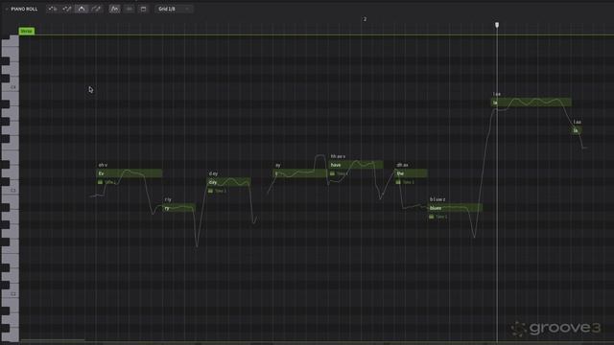The width and height of the screenshot is (614, 345).
Task: Click 'Take 1' label under 'day' note
Action: pyautogui.click(x=221, y=191)
